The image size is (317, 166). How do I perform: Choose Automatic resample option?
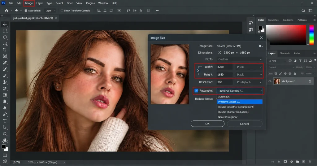(x=240, y=97)
